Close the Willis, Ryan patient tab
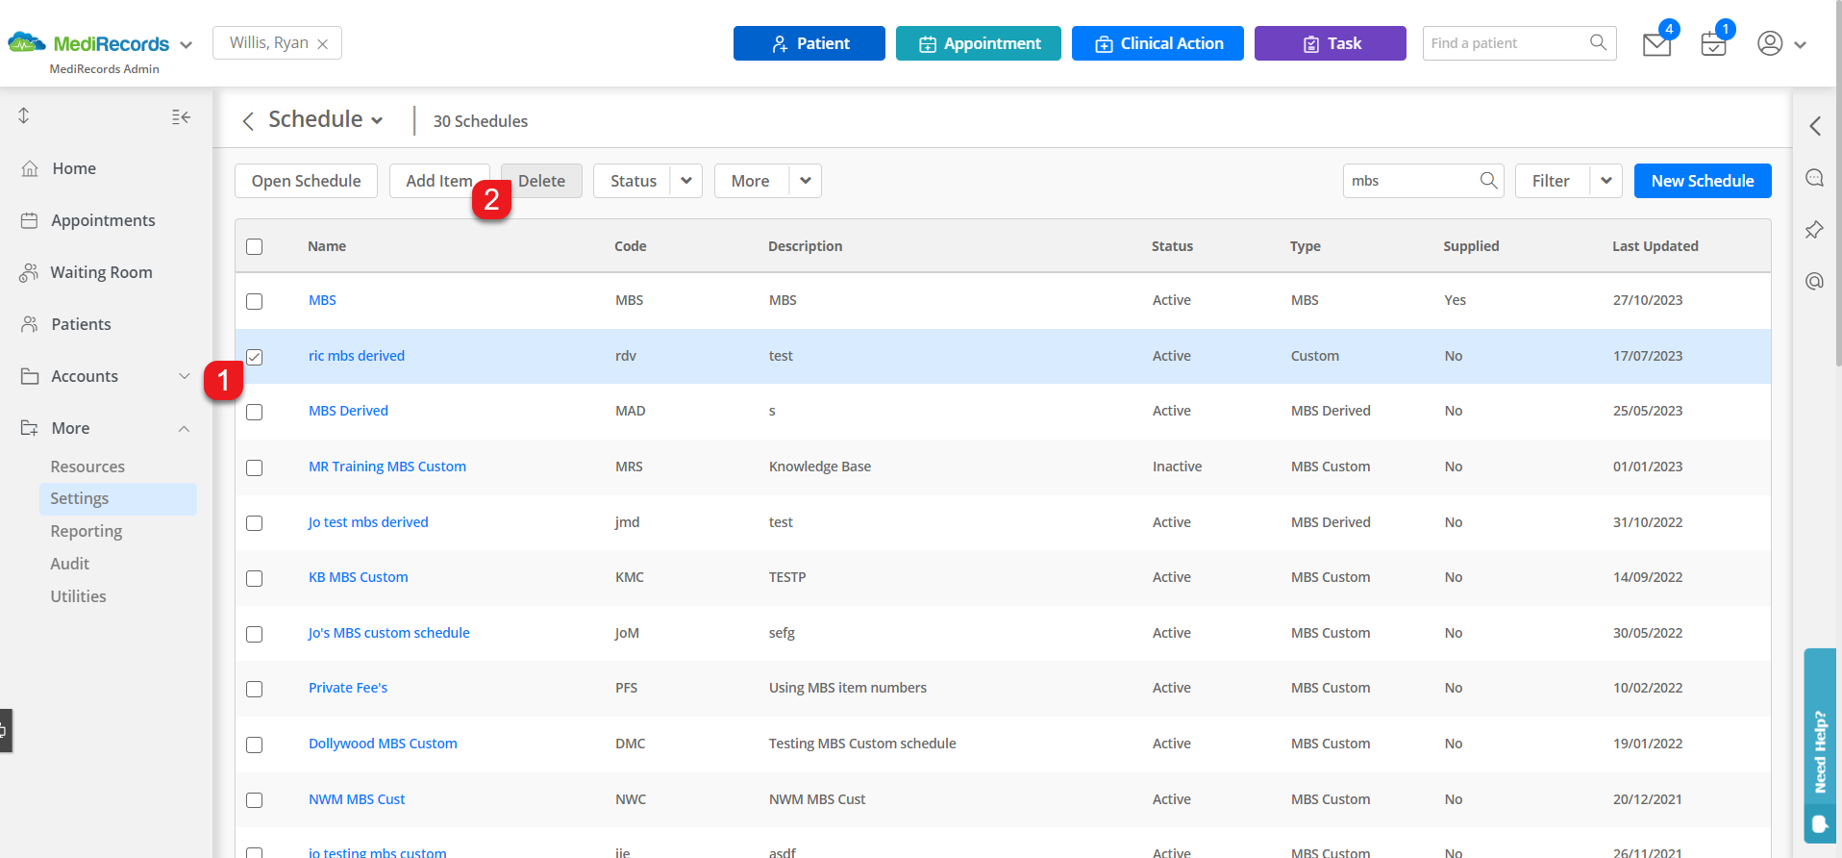Image resolution: width=1842 pixels, height=858 pixels. 323,44
